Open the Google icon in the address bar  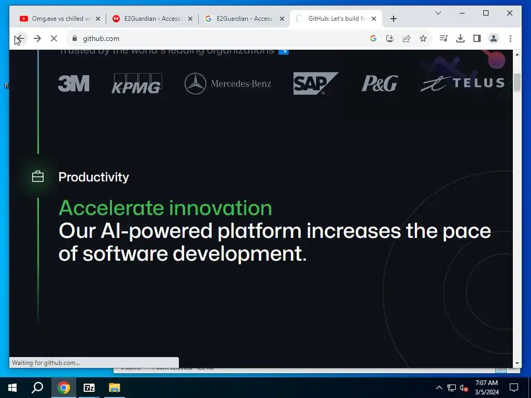coord(373,38)
